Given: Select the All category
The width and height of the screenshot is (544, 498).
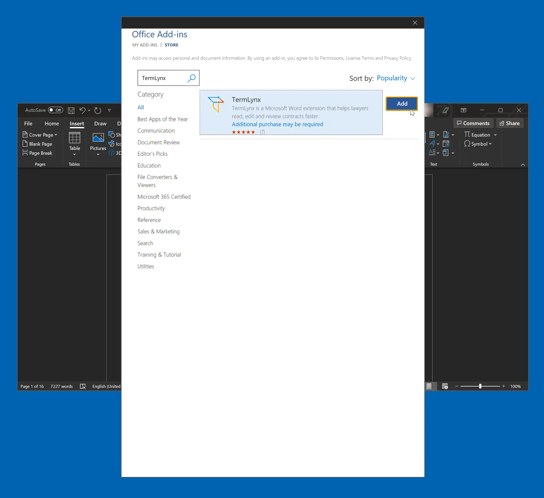Looking at the screenshot, I should pyautogui.click(x=140, y=107).
